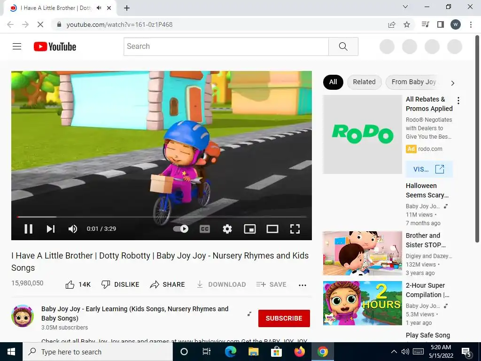Click the taskbar search box
481x361 pixels.
[x=98, y=352]
